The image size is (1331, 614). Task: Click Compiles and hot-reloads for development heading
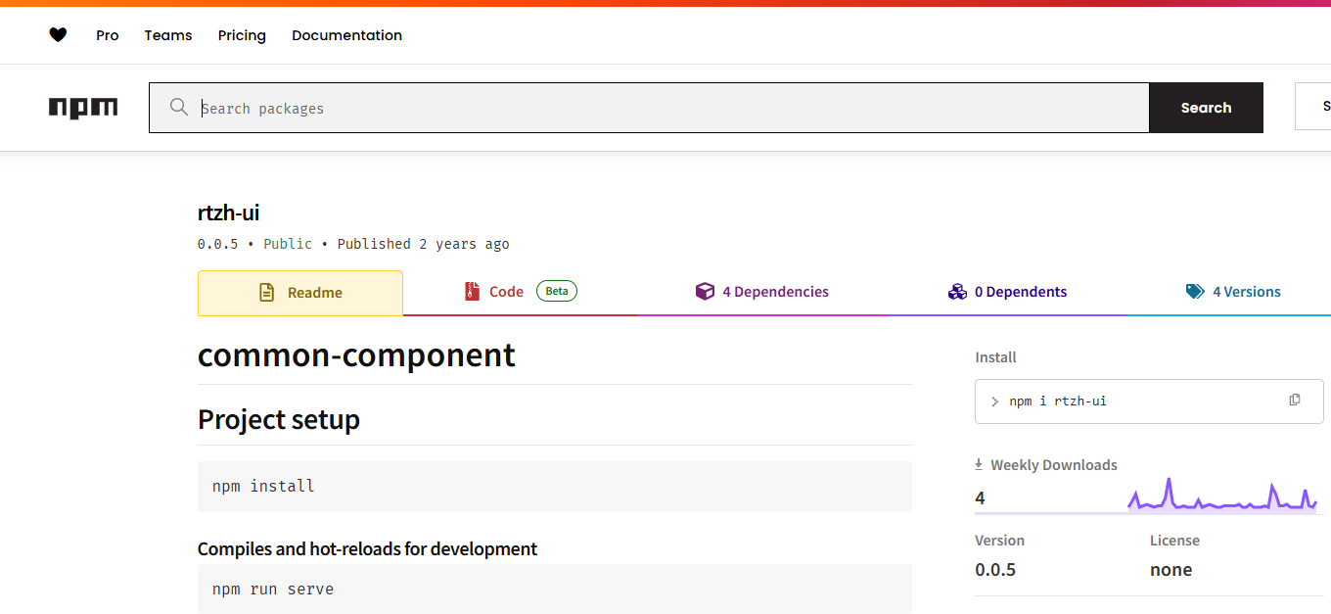[x=367, y=548]
